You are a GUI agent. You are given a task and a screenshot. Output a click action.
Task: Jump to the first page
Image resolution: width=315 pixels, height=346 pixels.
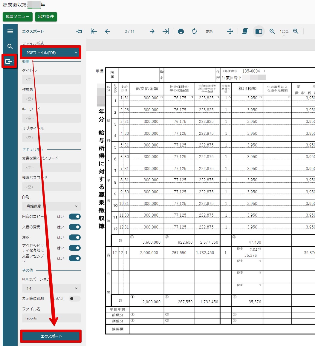tap(94, 31)
